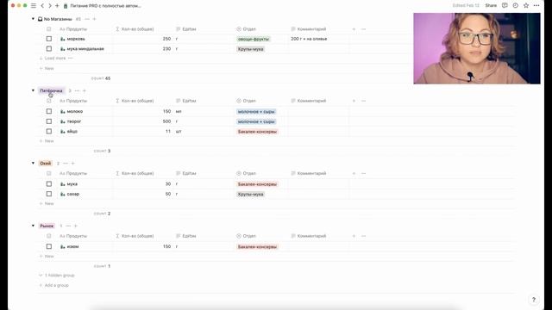Image resolution: width=552 pixels, height=310 pixels.
Task: Open Кол-во (общее) header menu in Рынок
Action: [135, 236]
